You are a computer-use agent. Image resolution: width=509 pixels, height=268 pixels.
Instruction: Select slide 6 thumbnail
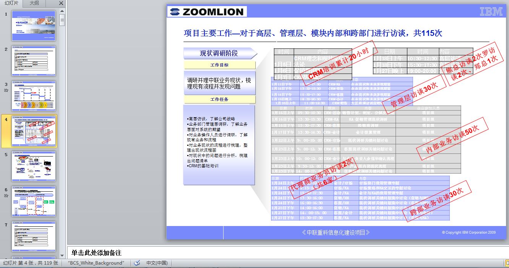coord(34,201)
